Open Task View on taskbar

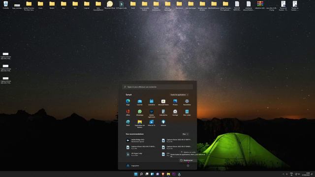(x=147, y=174)
